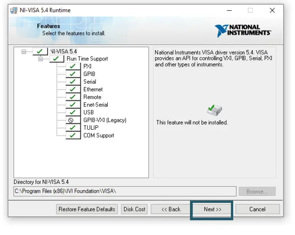
Task: Open the Disk Cost dialog
Action: coord(134,209)
